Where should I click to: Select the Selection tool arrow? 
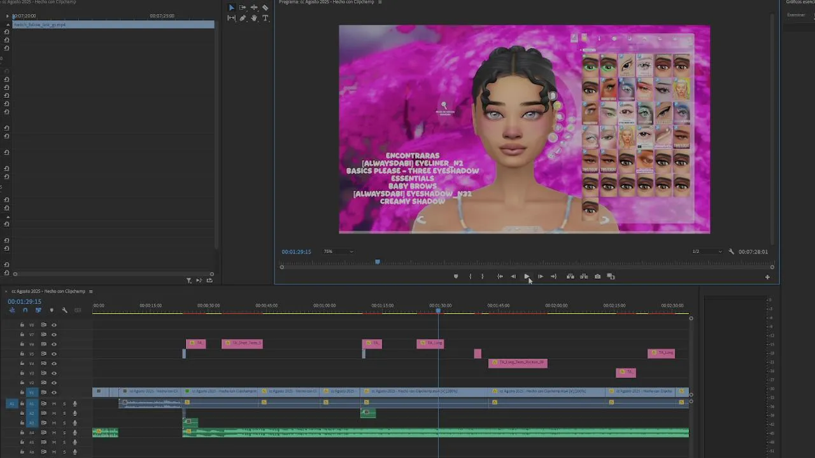[x=231, y=8]
